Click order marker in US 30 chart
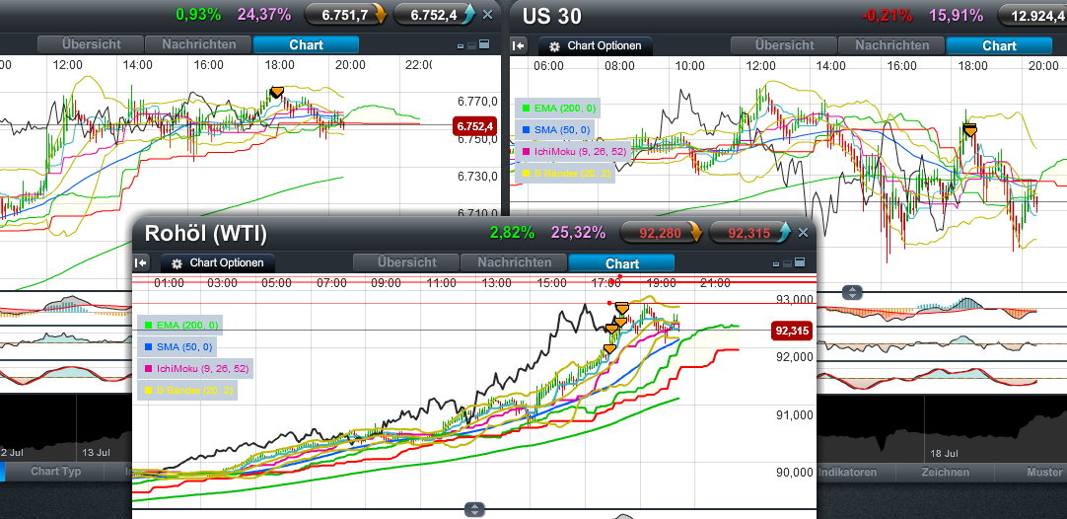 coord(969,129)
